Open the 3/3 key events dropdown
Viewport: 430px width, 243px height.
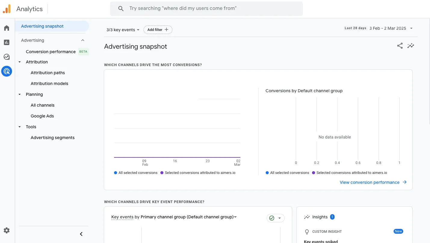coord(122,29)
